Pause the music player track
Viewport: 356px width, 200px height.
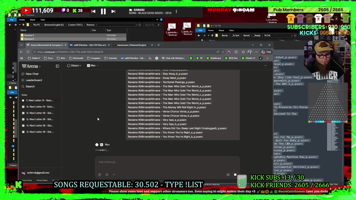coord(103,11)
